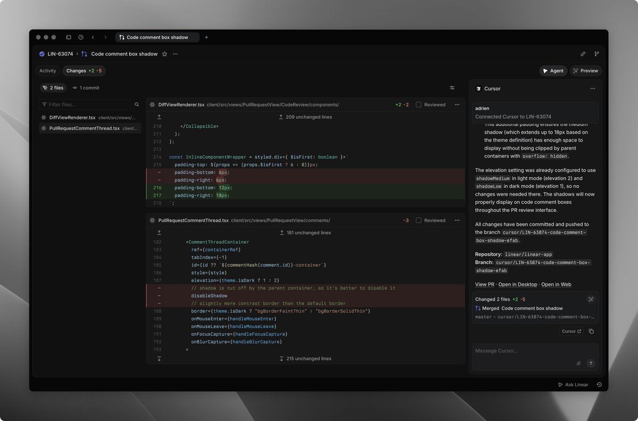Screen dimensions: 638x421
Task: Star the Code comment box shadow pull request
Action: (x=165, y=54)
